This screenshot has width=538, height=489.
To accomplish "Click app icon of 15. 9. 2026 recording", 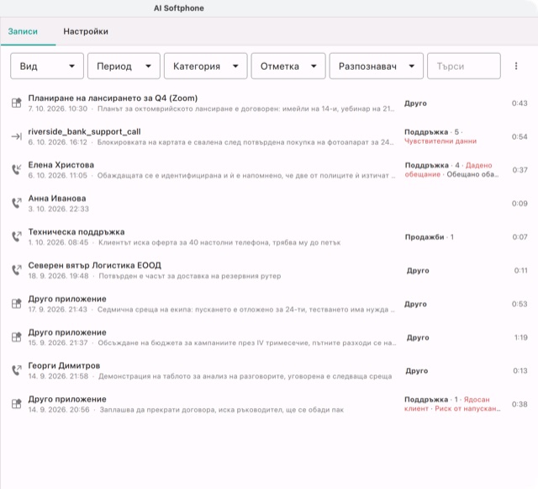I will tap(17, 338).
